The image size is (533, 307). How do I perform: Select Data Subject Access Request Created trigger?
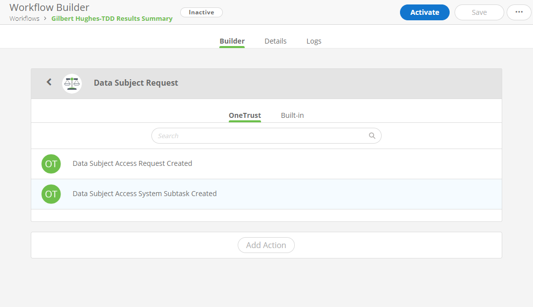(132, 163)
